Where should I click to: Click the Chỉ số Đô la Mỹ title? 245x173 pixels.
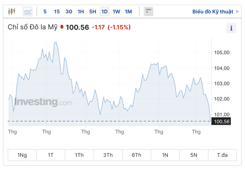tap(32, 27)
